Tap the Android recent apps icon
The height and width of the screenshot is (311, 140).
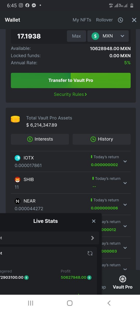click(x=31, y=303)
